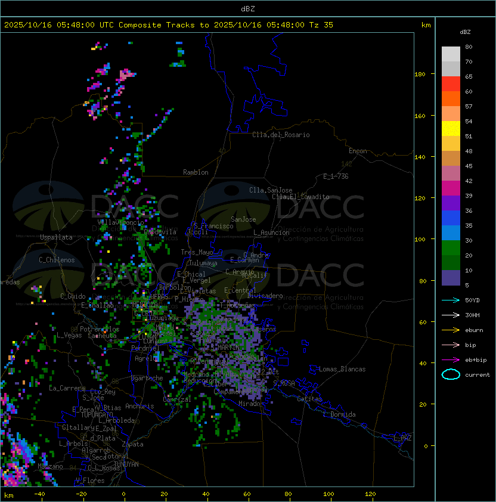Click the 'Divisadero' map label
496x502 pixels.
click(x=265, y=296)
